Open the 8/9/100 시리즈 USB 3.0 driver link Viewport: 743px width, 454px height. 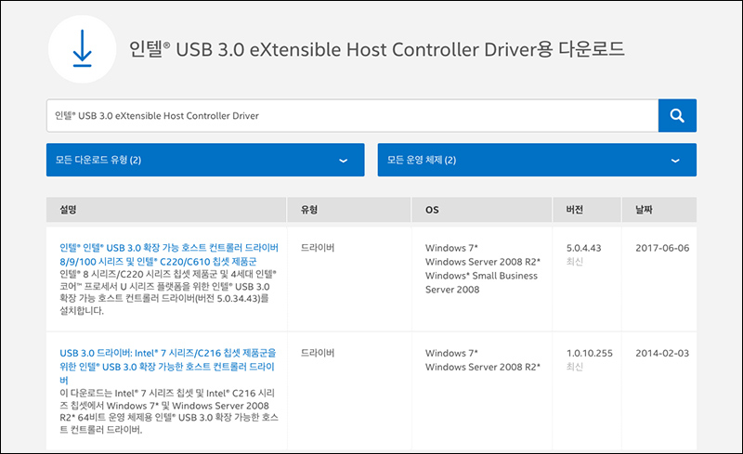(169, 254)
